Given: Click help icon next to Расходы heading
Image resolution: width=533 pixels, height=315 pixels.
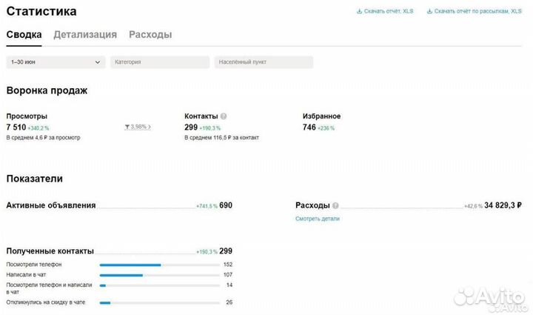Looking at the screenshot, I should (x=335, y=205).
